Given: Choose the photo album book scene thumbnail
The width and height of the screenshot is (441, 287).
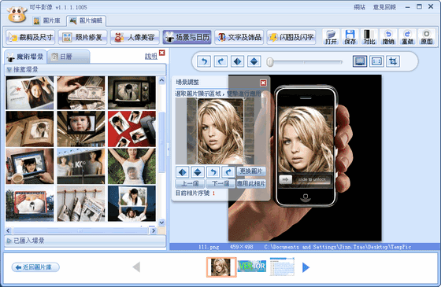Looking at the screenshot, I should point(30,129).
